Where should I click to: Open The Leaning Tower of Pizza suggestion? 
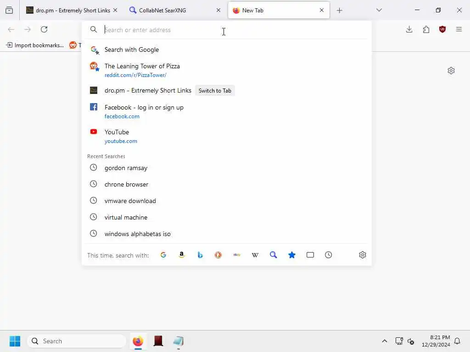tap(227, 70)
